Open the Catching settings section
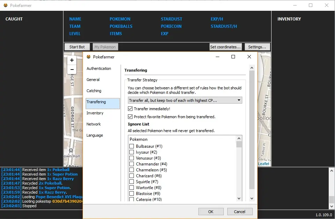The height and width of the screenshot is (219, 335). point(94,91)
